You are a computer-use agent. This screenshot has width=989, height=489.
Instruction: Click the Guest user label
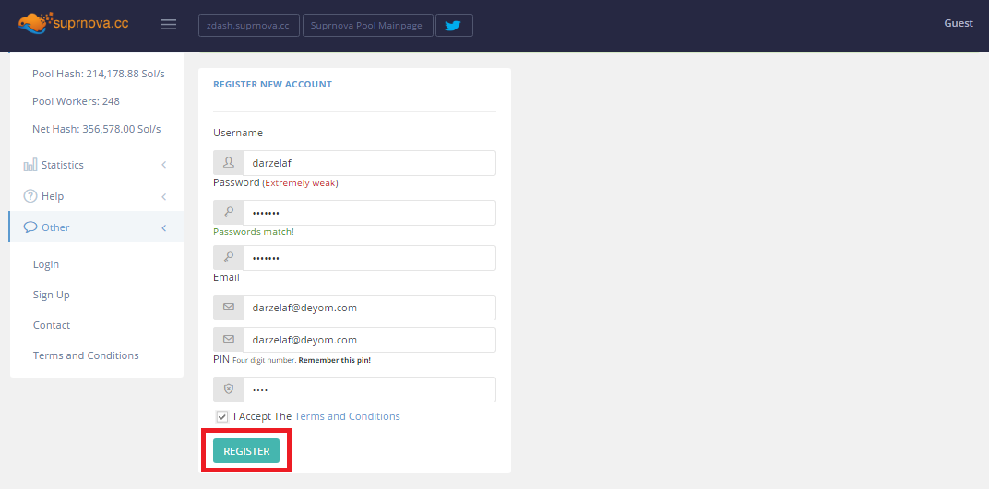click(958, 23)
